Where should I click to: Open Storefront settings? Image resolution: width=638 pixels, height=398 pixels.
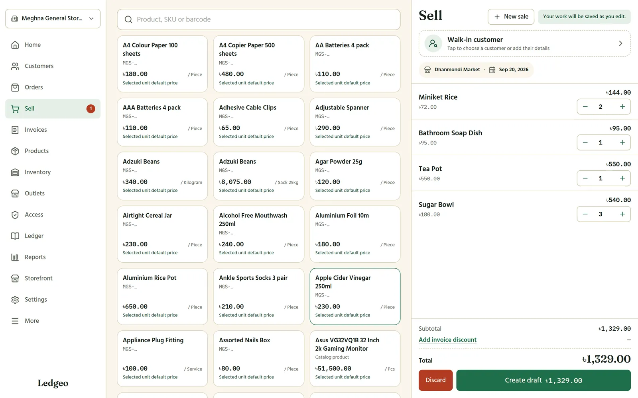[x=53, y=278]
